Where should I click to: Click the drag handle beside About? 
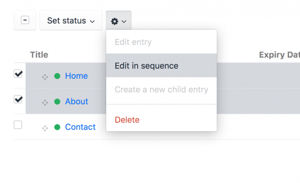[45, 102]
